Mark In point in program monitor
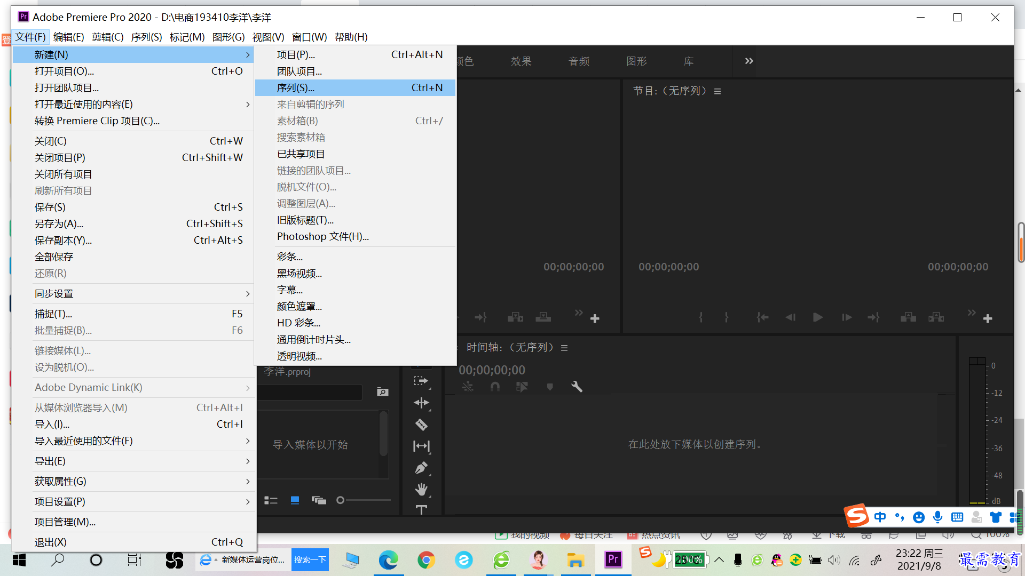The height and width of the screenshot is (576, 1025). click(x=700, y=317)
